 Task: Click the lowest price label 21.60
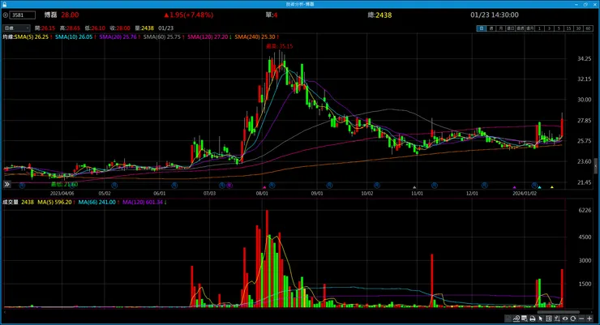64,184
